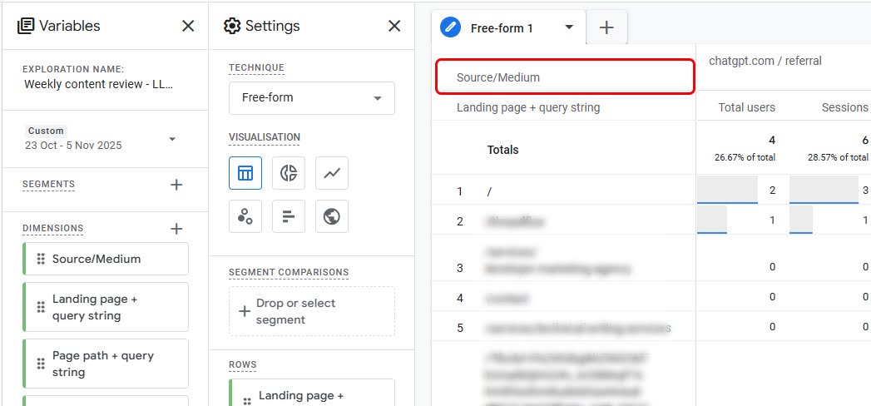Open the Free-form 1 tab menu arrow
The image size is (871, 406).
569,27
